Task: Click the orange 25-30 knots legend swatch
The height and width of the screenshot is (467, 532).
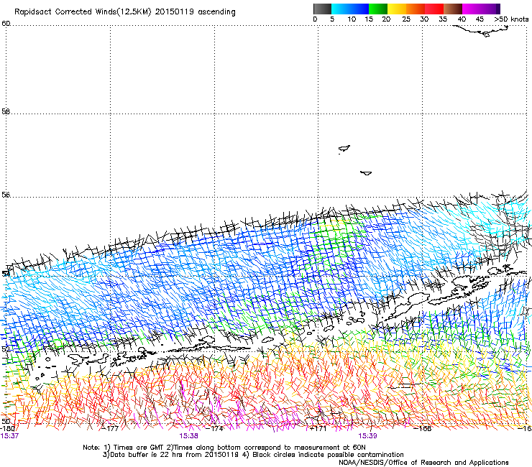Action: [416, 9]
